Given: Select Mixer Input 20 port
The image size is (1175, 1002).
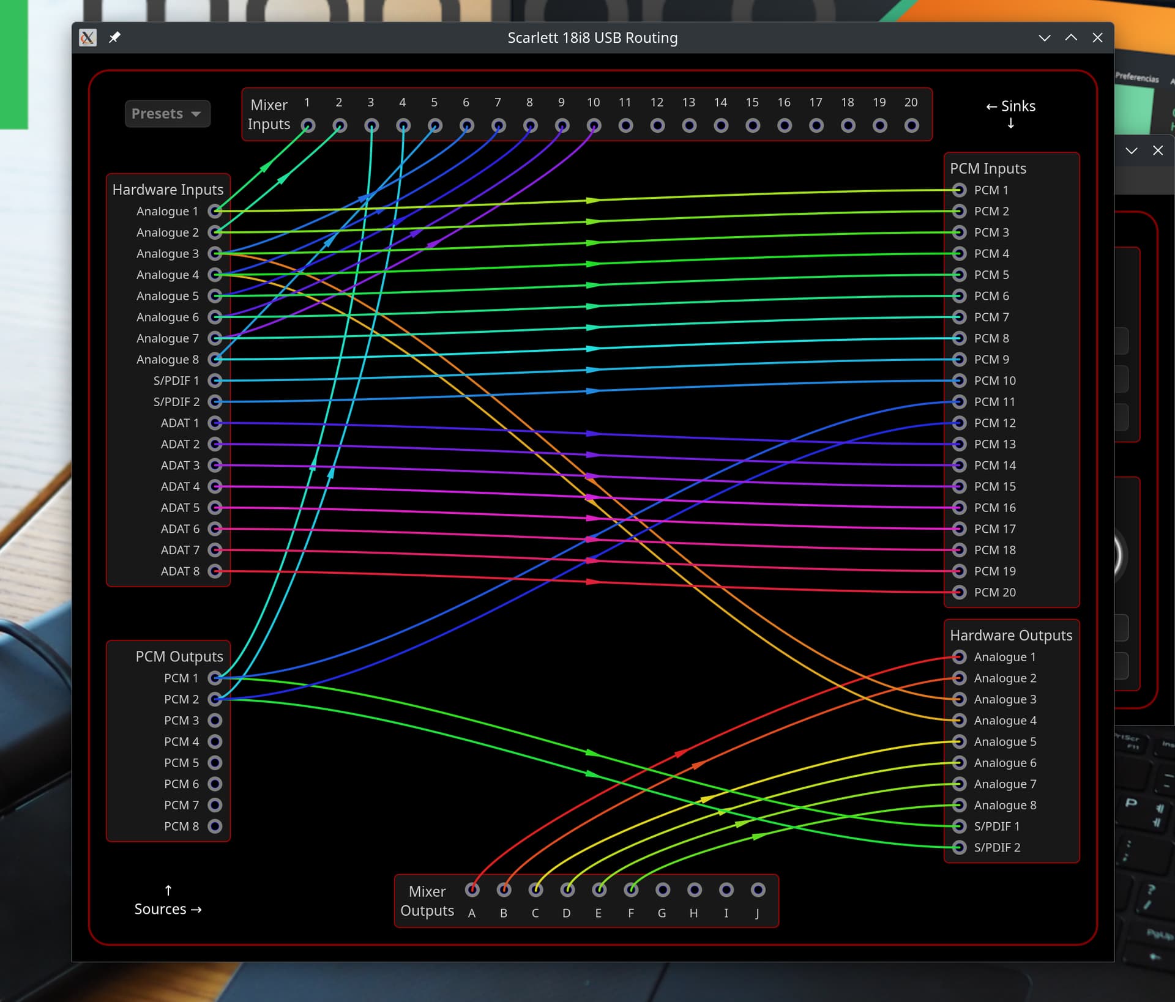Looking at the screenshot, I should 912,125.
